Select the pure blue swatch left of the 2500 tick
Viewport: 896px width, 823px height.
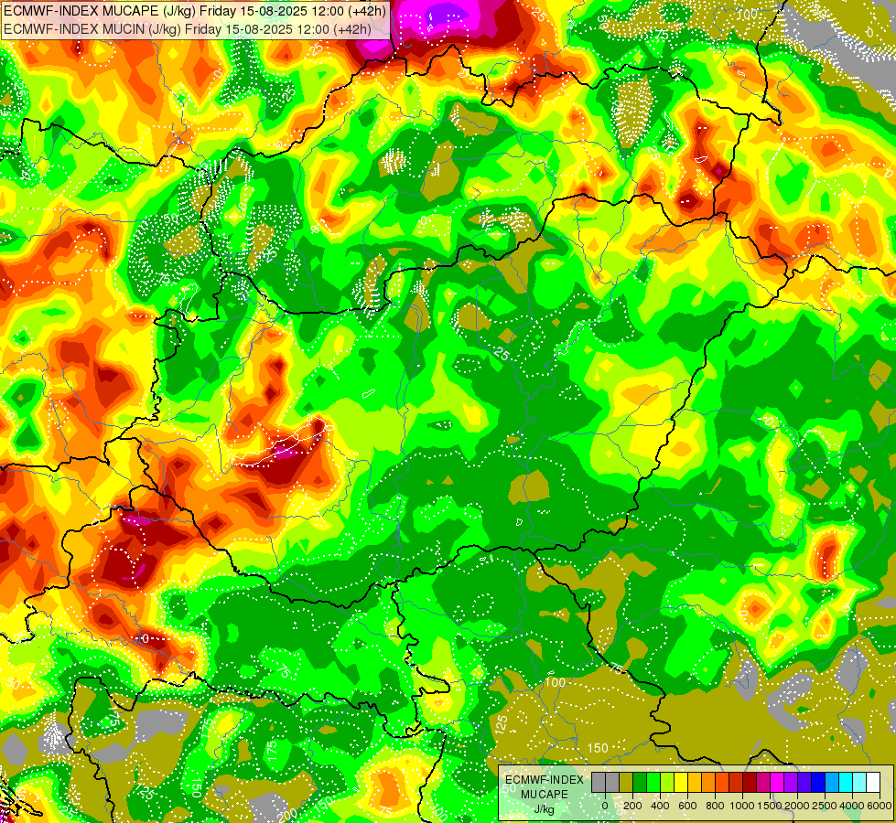pyautogui.click(x=818, y=782)
